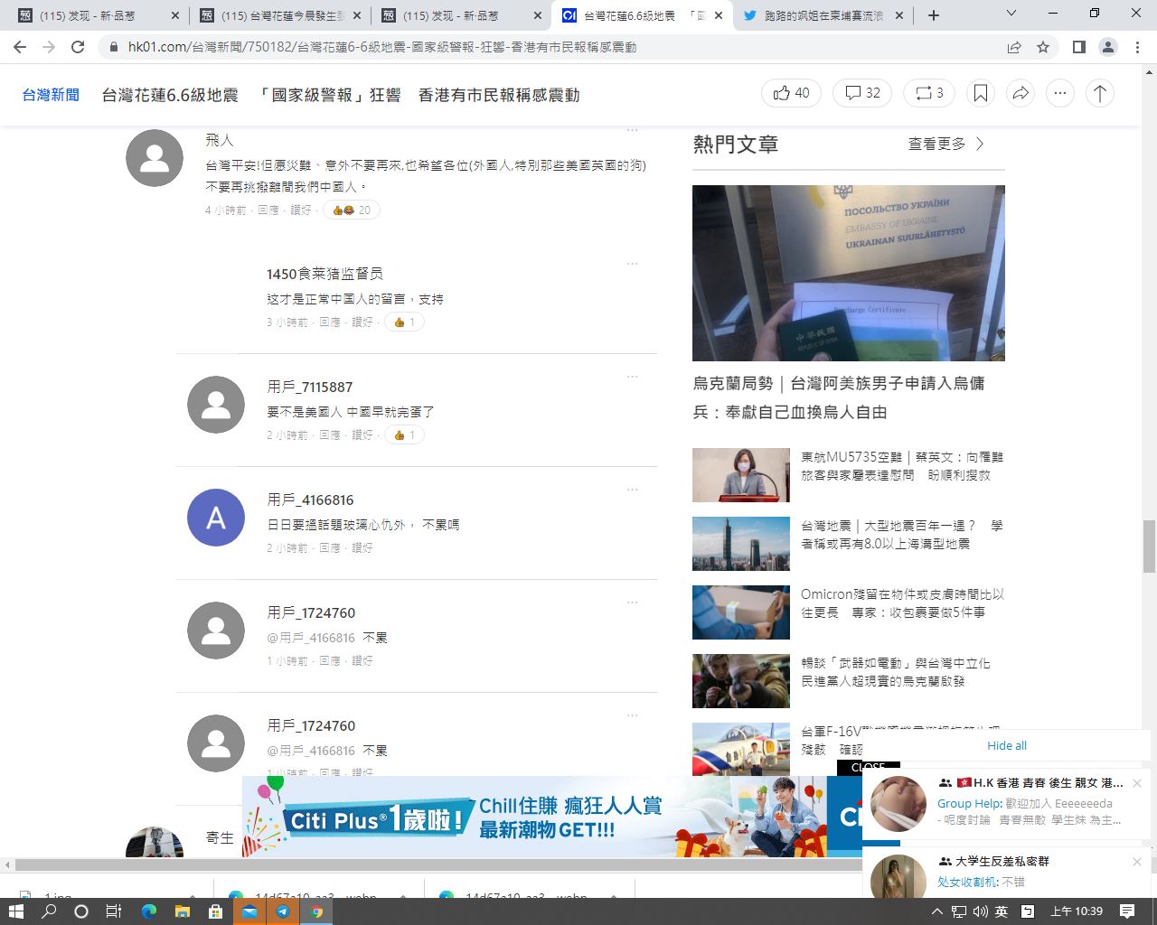Open the article '烏克蘭局勢｜台灣阿美族男子申請入烏傭兵'
Screen dimensions: 1157x925
[x=839, y=397]
